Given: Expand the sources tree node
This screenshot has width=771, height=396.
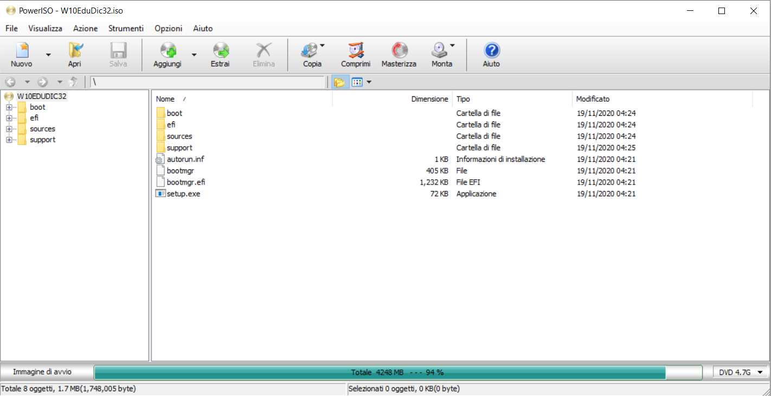Looking at the screenshot, I should pos(9,129).
